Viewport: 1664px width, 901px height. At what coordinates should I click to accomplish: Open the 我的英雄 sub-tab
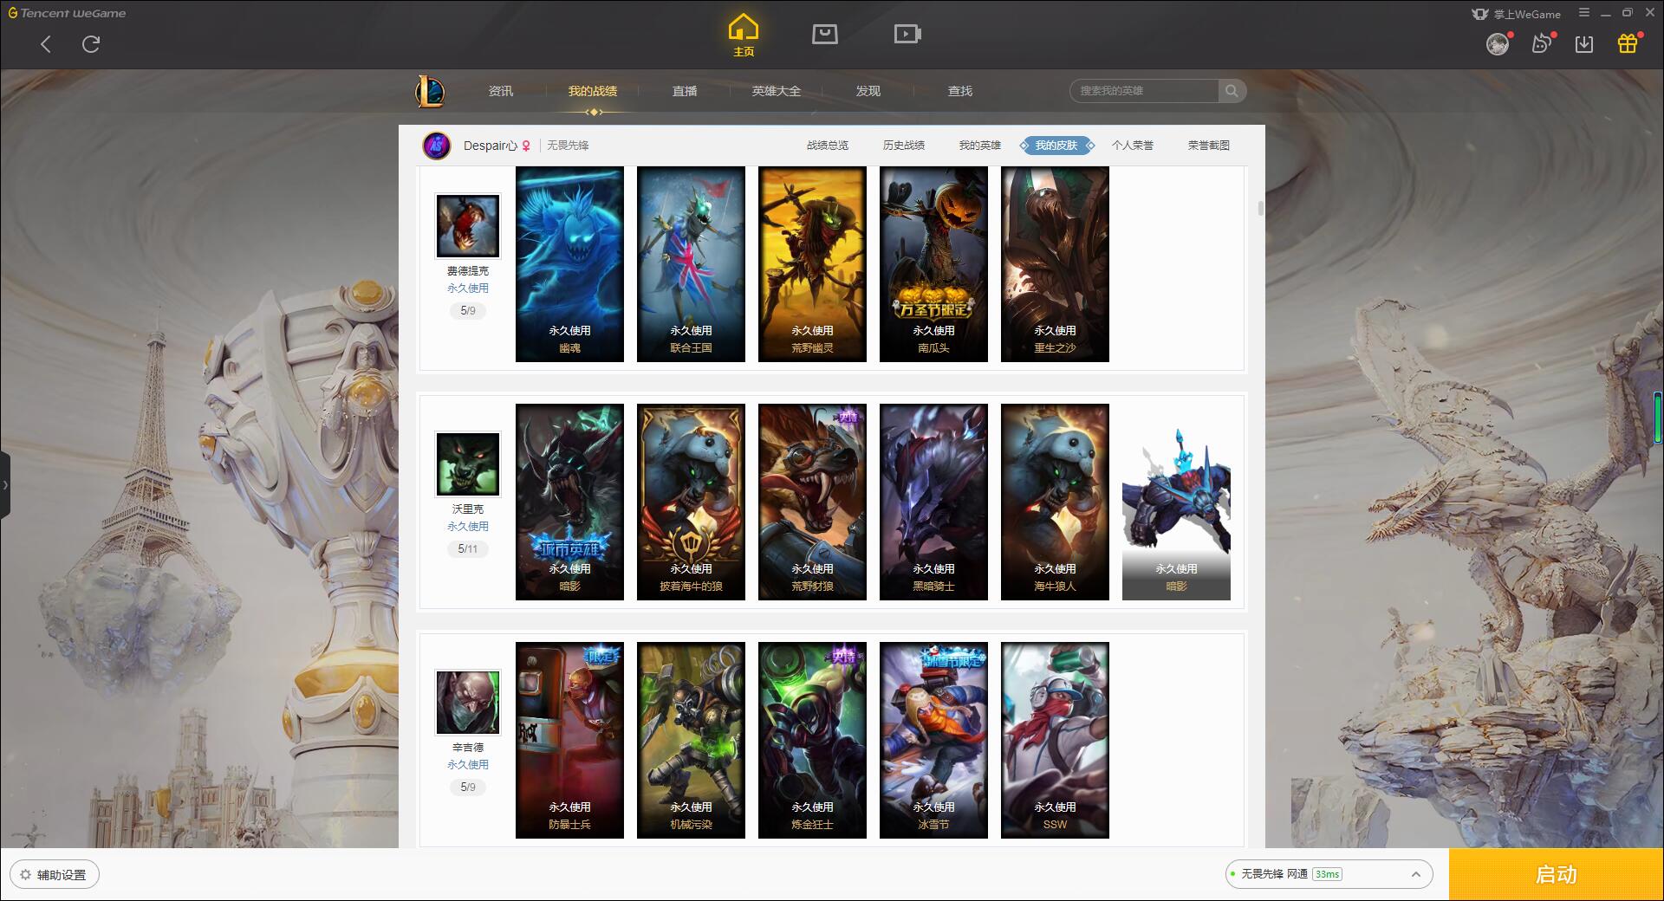(980, 146)
